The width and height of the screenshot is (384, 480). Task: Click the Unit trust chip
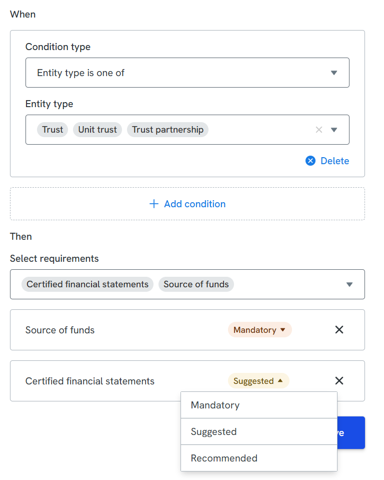97,130
